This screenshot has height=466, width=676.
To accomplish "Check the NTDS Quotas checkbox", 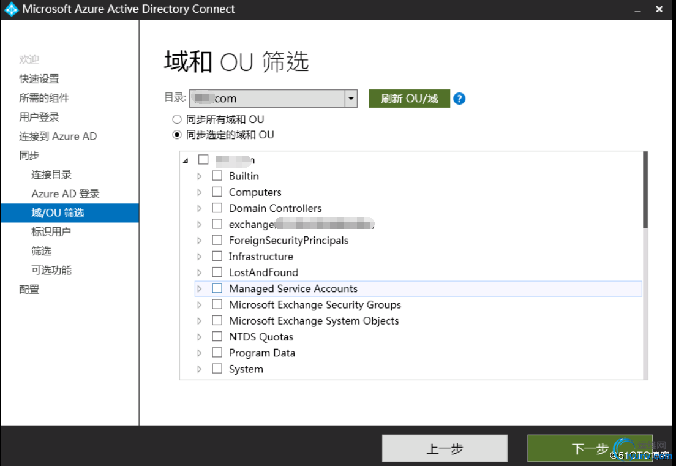I will 217,337.
